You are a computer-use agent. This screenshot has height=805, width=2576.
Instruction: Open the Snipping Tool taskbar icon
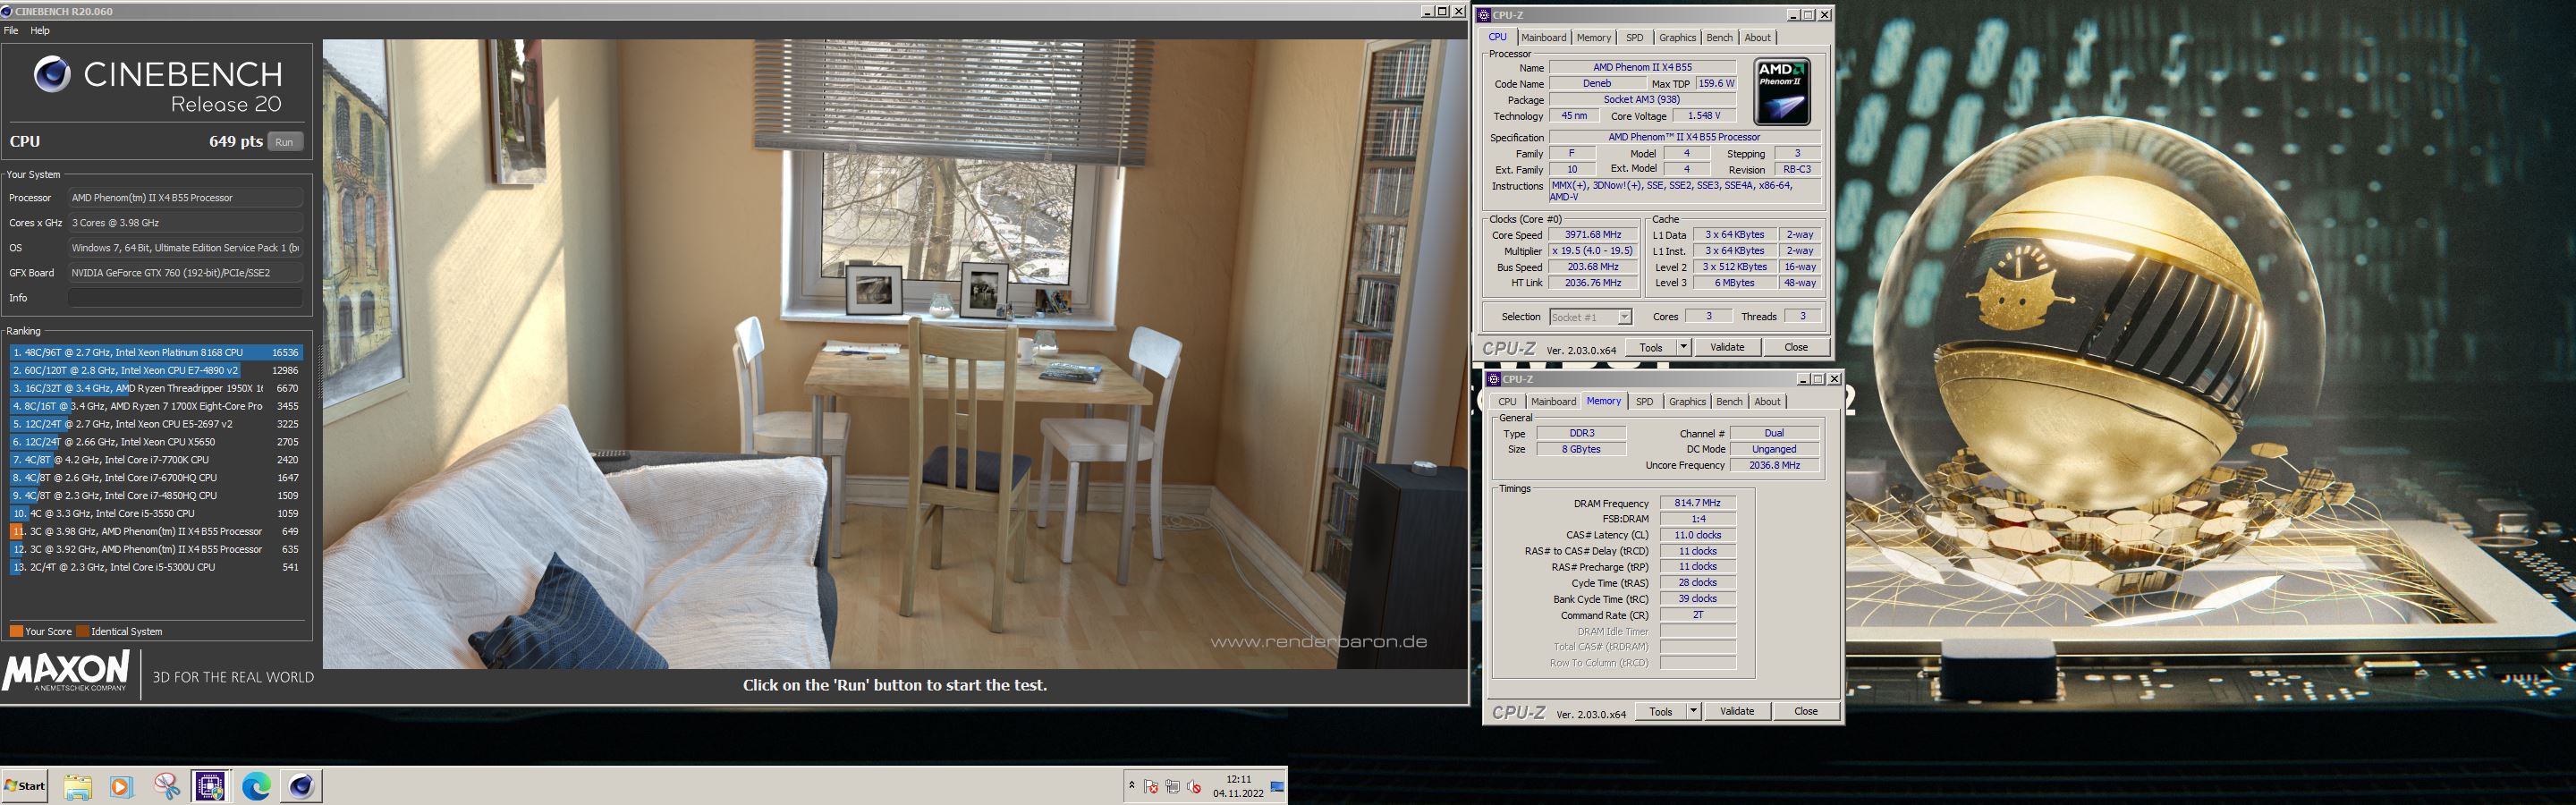pos(167,786)
